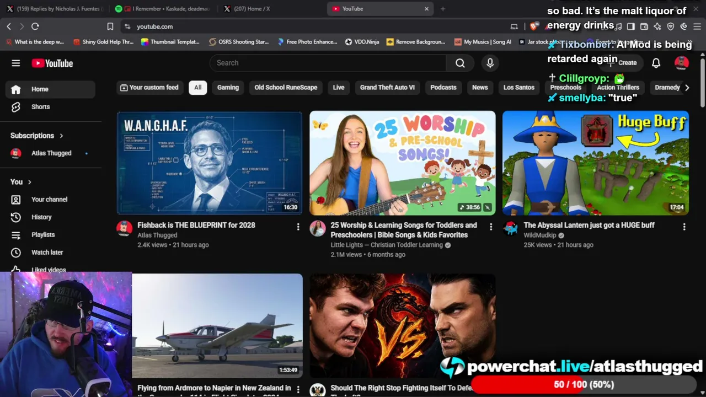Open the YouTube notifications bell
706x397 pixels.
point(656,63)
